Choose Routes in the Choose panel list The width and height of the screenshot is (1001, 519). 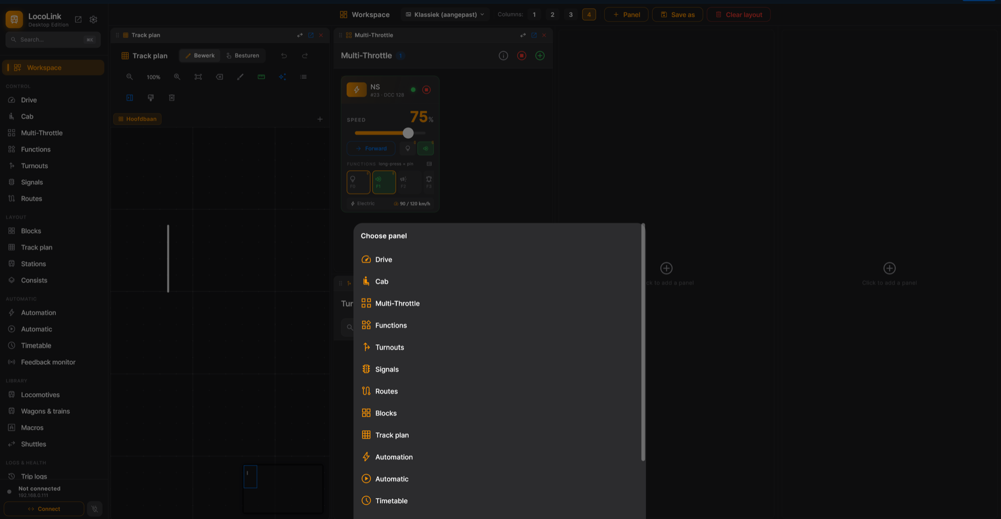click(x=499, y=391)
